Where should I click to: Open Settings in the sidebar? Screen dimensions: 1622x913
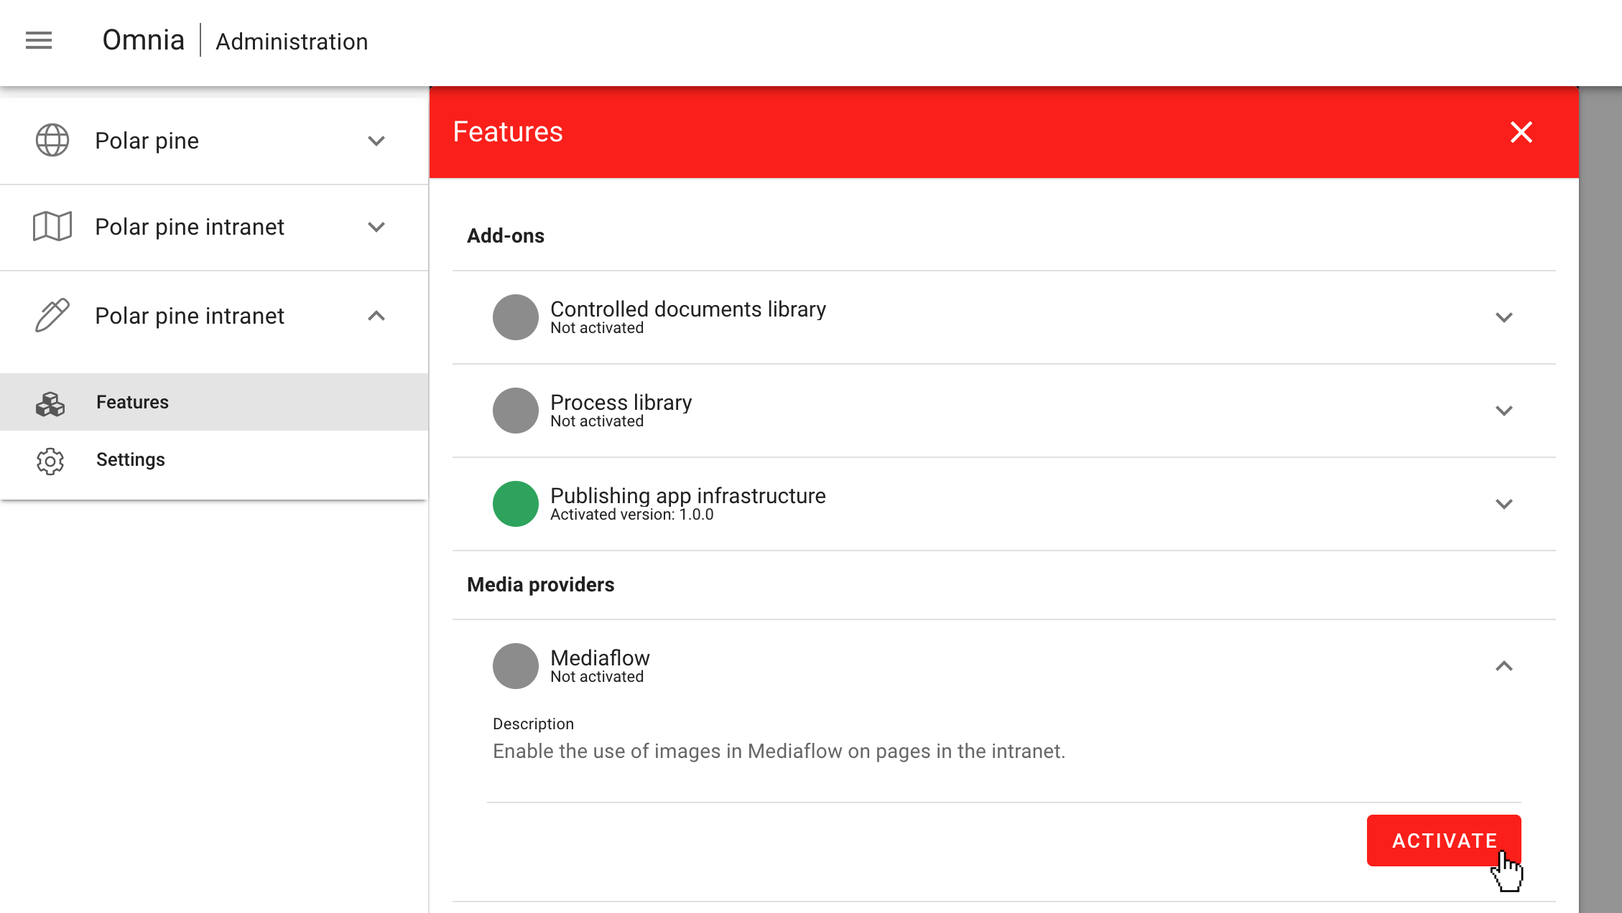pyautogui.click(x=214, y=459)
